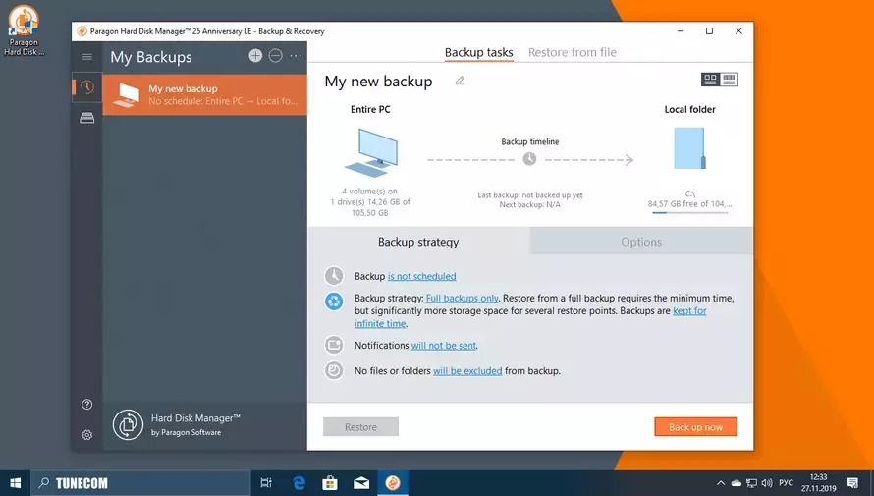
Task: Add a new backup with plus icon
Action: (x=255, y=55)
